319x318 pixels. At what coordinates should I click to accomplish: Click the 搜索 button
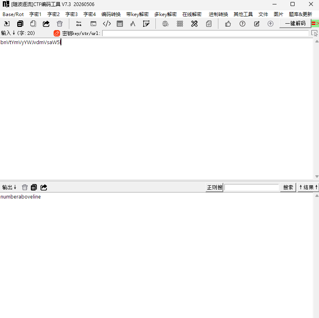(x=288, y=187)
